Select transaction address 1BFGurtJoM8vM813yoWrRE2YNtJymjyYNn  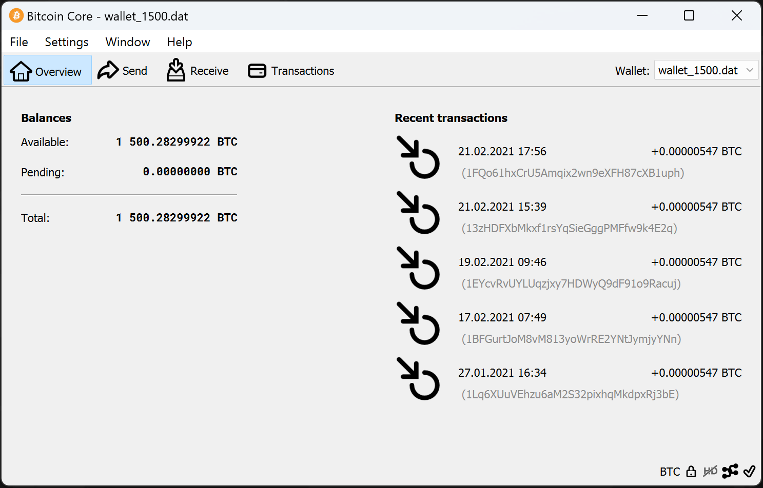point(571,339)
